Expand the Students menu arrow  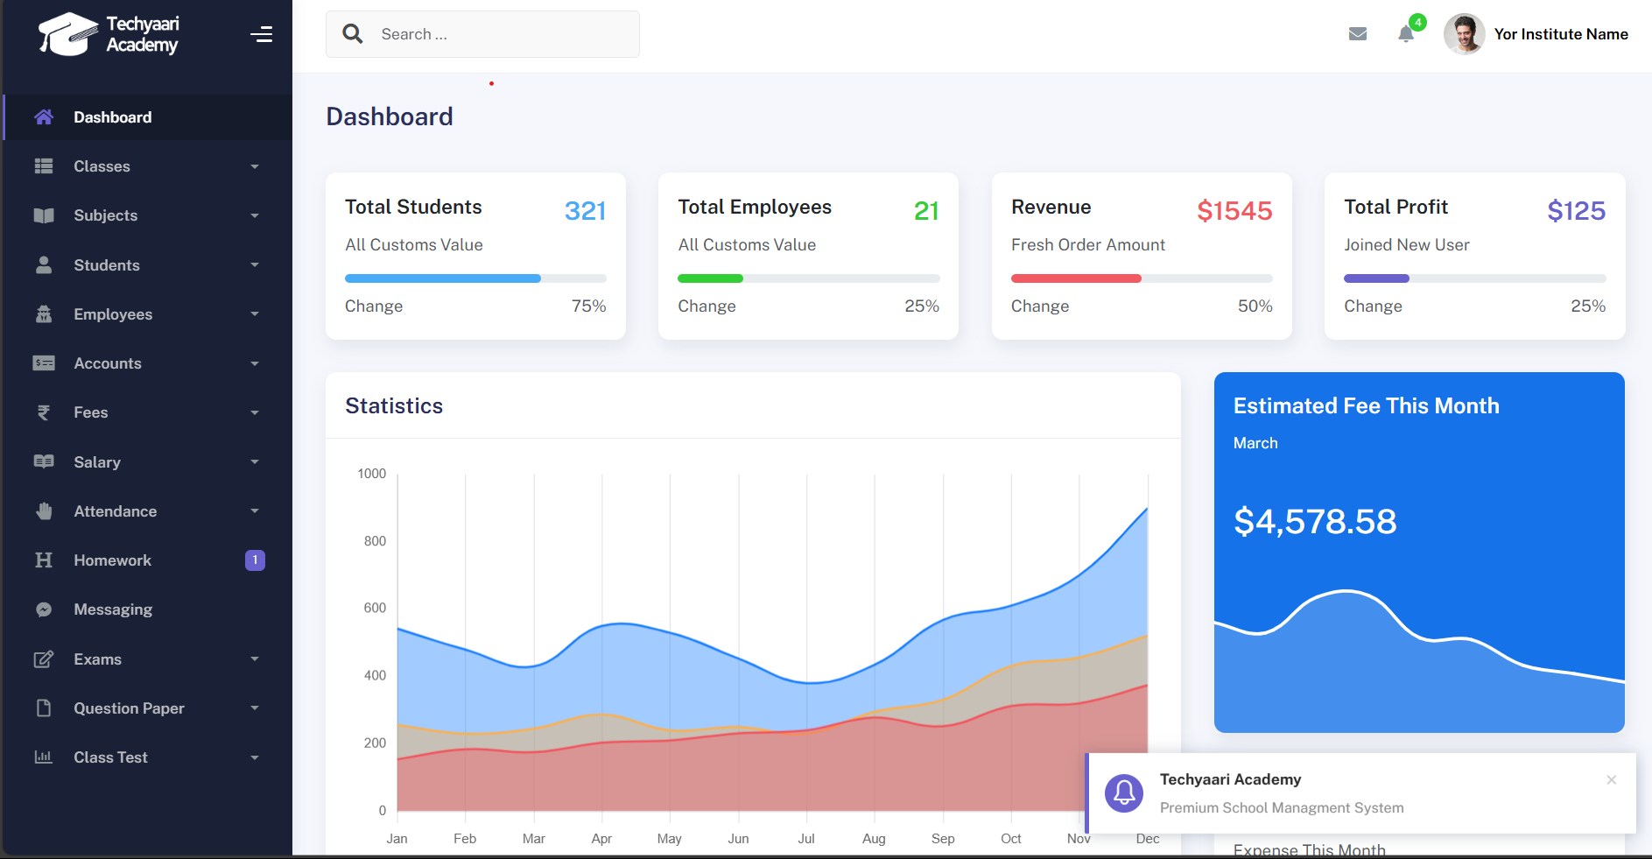coord(255,265)
